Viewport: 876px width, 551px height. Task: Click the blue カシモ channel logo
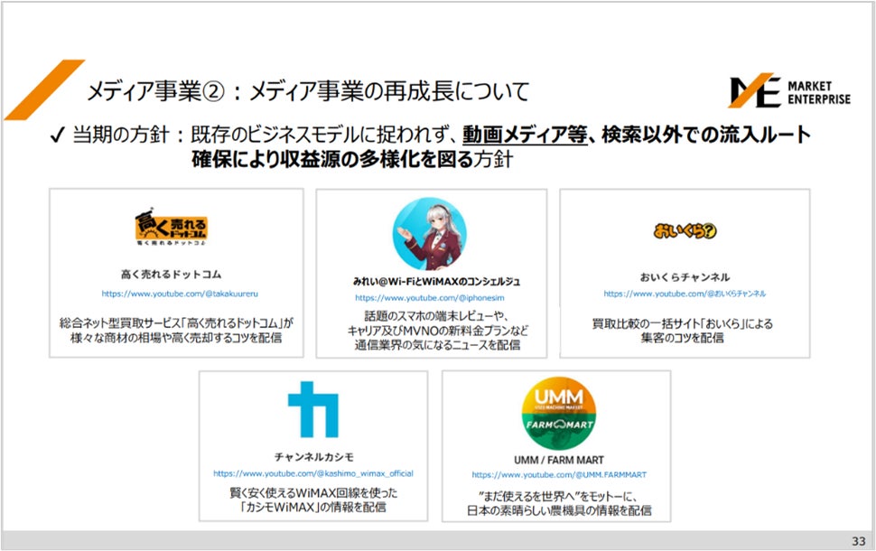[x=312, y=409]
